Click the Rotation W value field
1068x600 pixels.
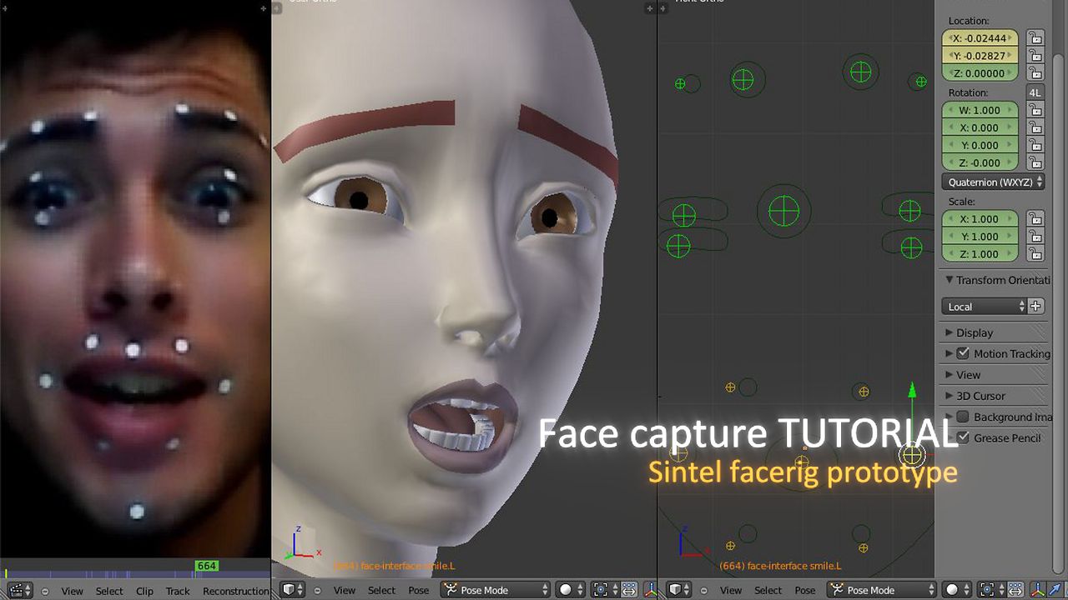click(980, 110)
